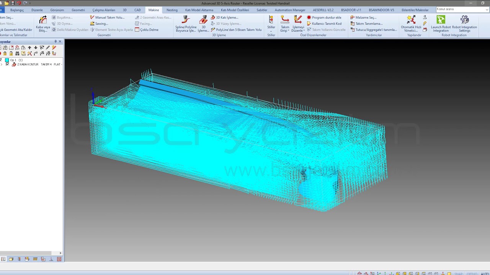Open the Eklentiler/Makrolar tab
Image resolution: width=490 pixels, height=275 pixels.
[x=415, y=10]
